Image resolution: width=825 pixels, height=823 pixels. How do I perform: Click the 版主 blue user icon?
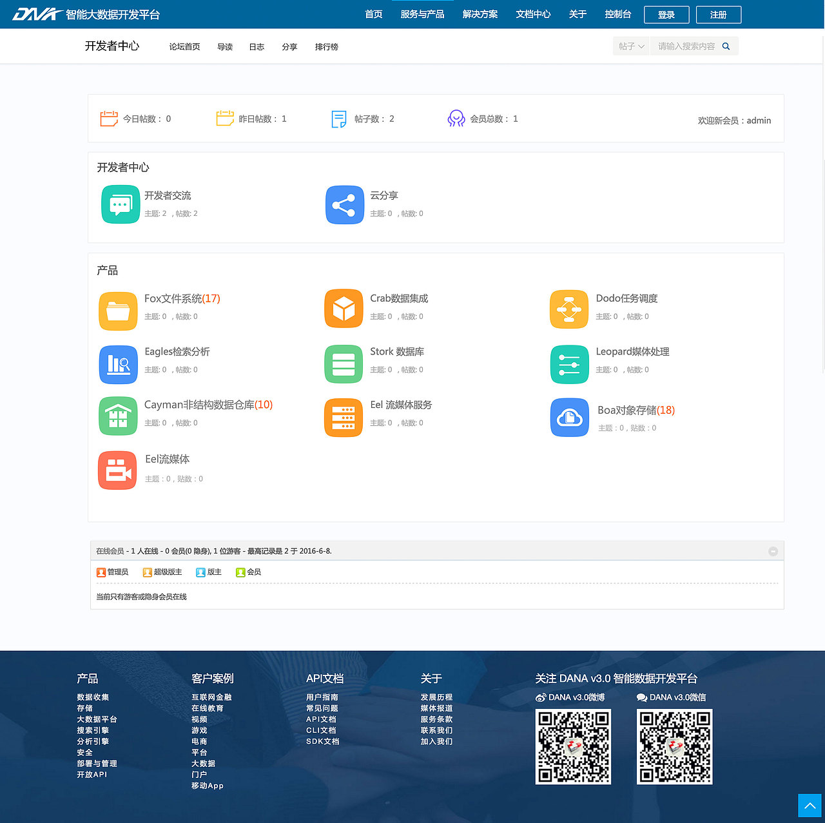[200, 572]
